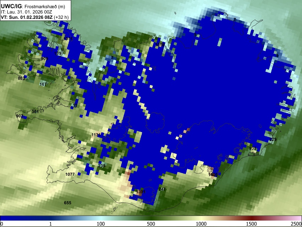Click the 1131 height label on map
This screenshot has width=302, height=227.
(96, 135)
